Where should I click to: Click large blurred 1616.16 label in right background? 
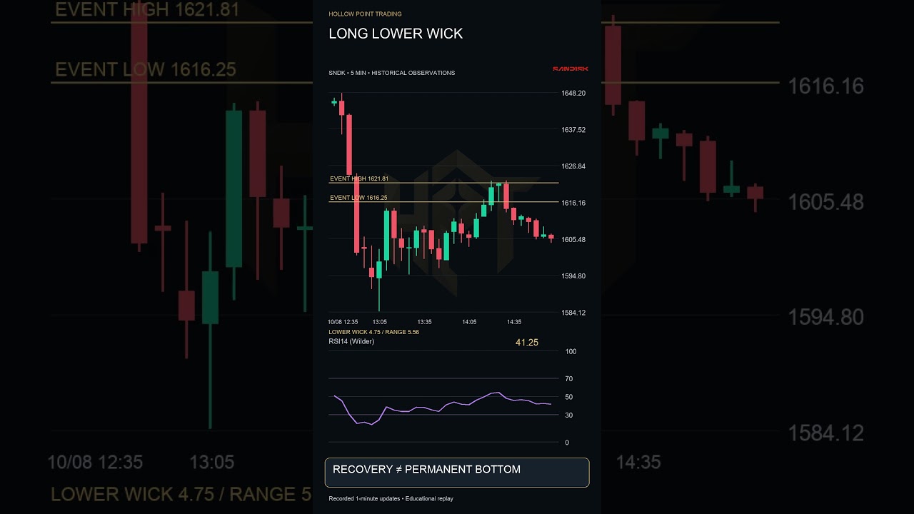tap(825, 86)
